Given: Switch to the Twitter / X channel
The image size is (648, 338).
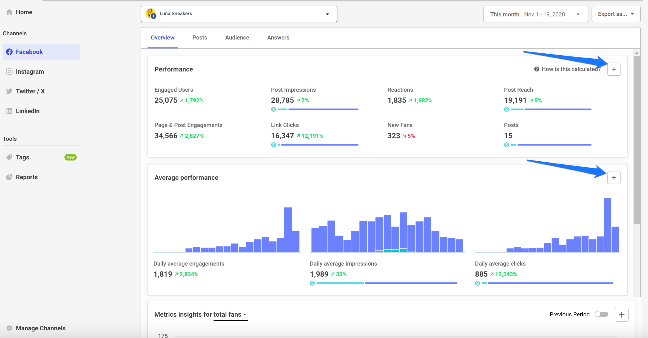Looking at the screenshot, I should click(30, 91).
